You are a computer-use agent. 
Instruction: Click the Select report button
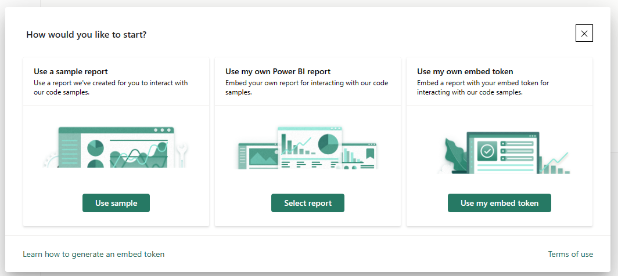point(308,203)
